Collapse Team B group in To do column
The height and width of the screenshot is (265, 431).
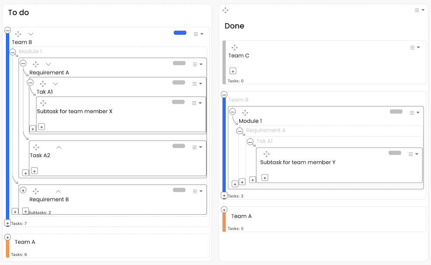pyautogui.click(x=7, y=30)
